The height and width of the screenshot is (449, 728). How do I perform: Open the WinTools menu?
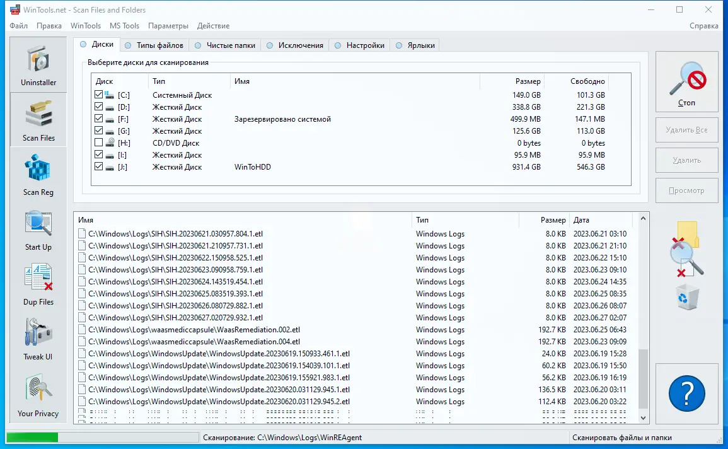click(86, 25)
